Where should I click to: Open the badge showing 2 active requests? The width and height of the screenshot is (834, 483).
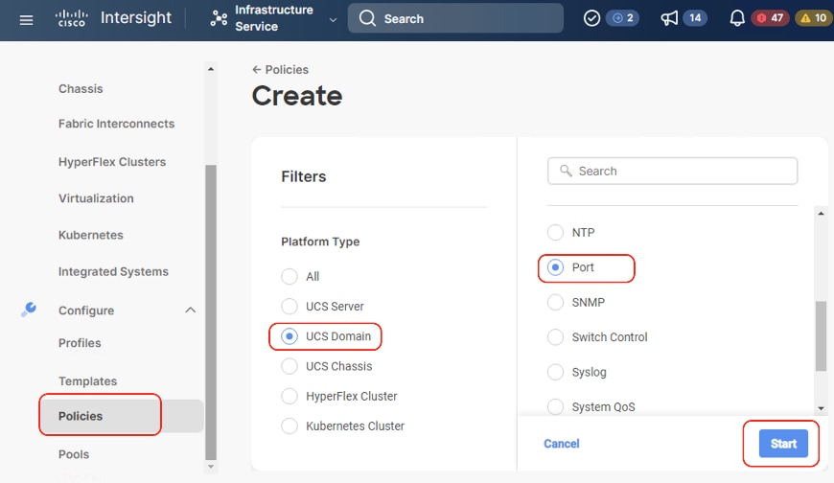coord(622,18)
